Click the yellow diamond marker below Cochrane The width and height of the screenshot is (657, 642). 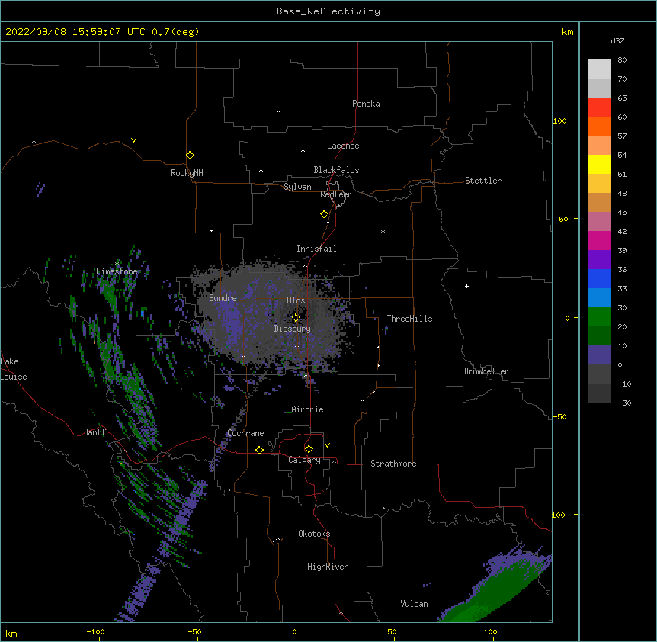click(x=259, y=450)
